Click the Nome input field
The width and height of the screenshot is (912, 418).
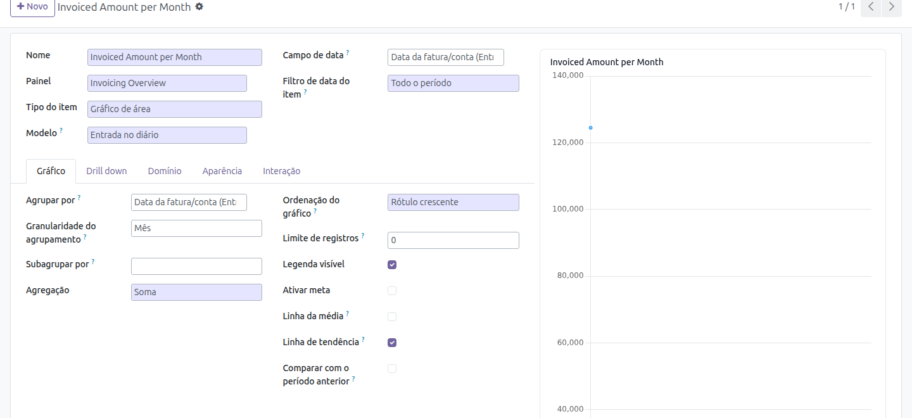pyautogui.click(x=175, y=57)
